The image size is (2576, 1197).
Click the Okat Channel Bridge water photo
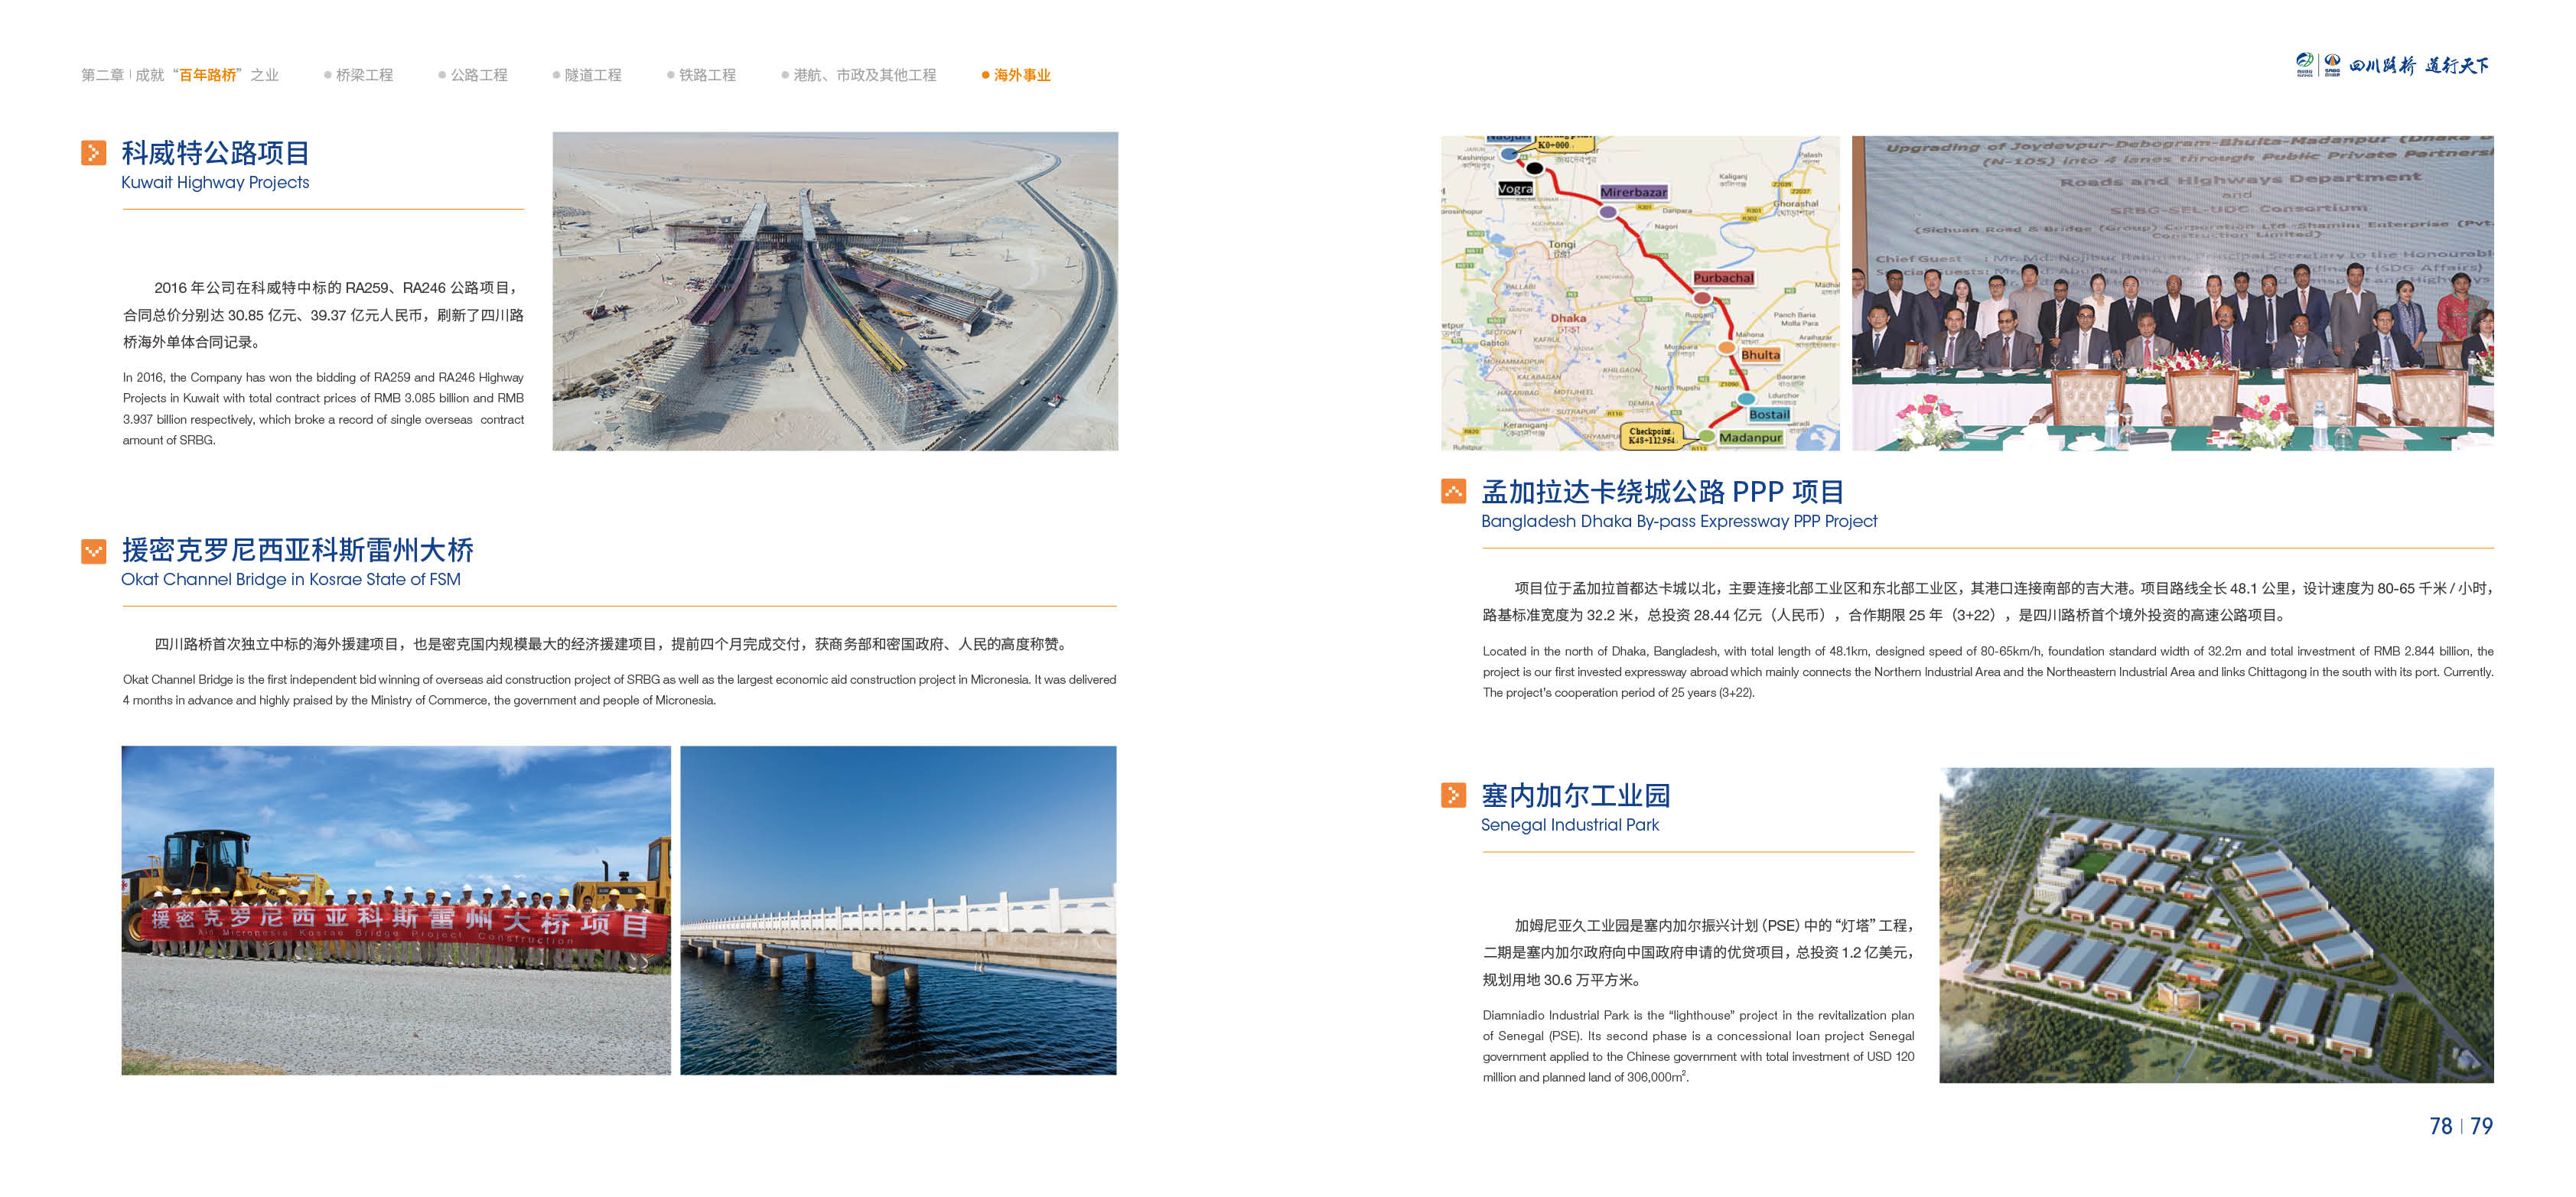(897, 910)
